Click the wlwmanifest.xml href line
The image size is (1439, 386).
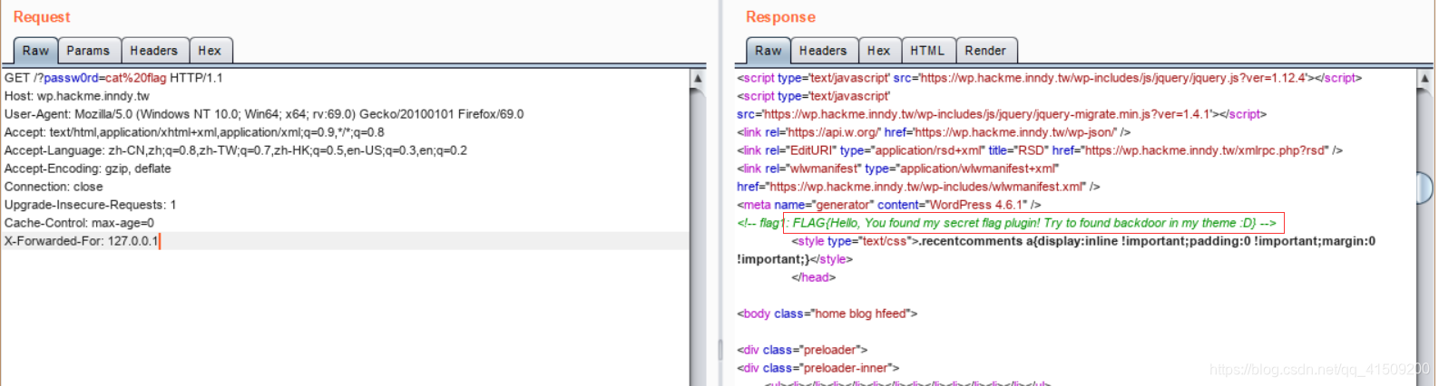pyautogui.click(x=918, y=187)
